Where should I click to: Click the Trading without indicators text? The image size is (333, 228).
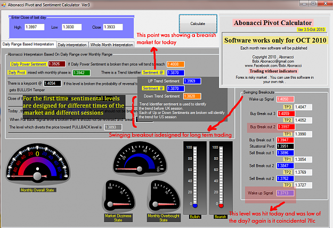(x=273, y=71)
